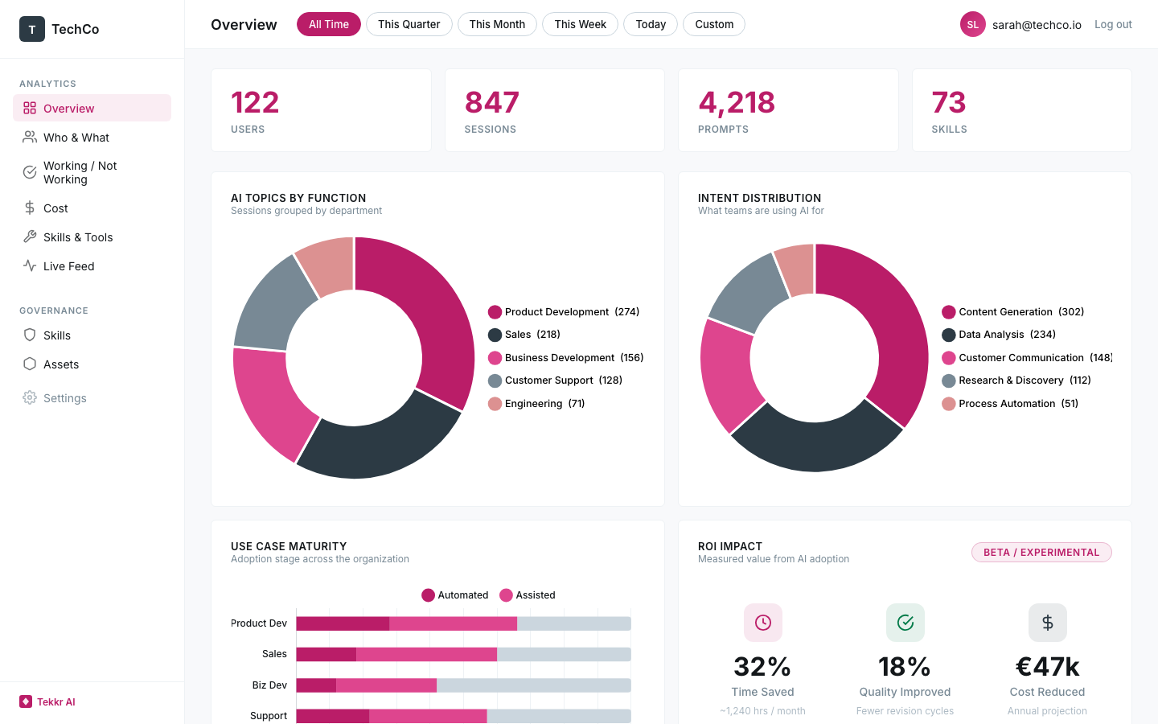Enable the Today time filter

click(650, 24)
